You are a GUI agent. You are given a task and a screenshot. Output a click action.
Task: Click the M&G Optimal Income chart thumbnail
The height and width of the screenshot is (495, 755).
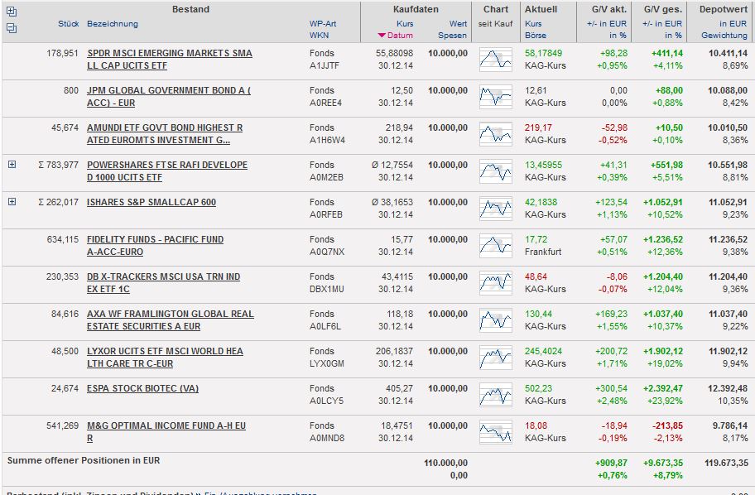[x=495, y=432]
